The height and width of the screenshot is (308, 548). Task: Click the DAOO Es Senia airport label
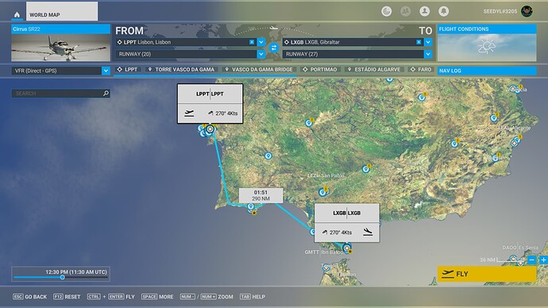(x=520, y=247)
